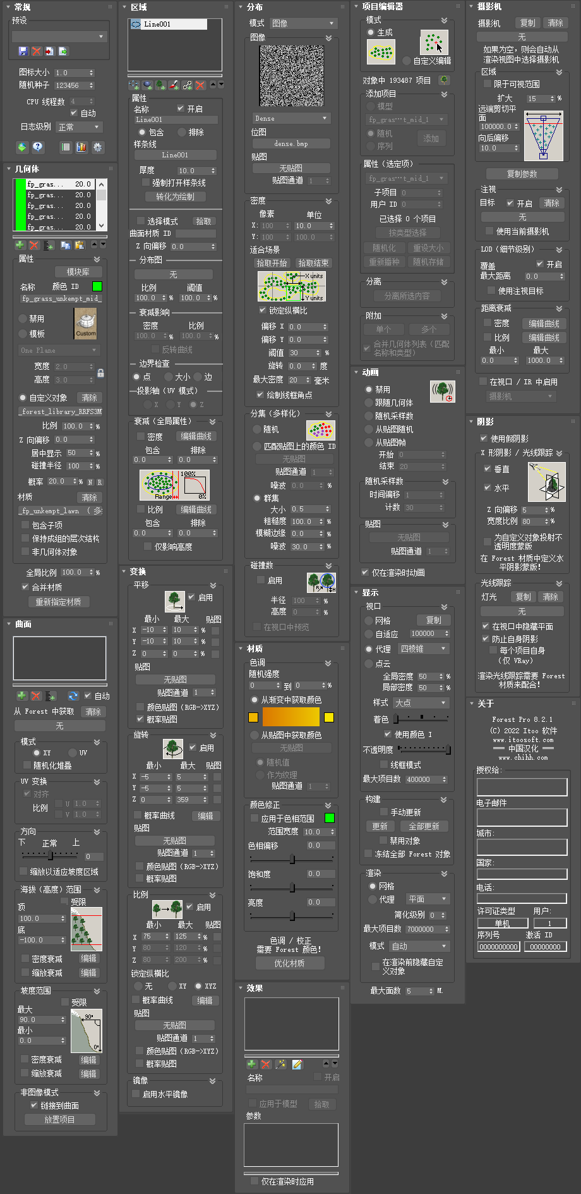581x1194 pixels.
Task: Delete area with red X in 区域 panel
Action: (200, 85)
